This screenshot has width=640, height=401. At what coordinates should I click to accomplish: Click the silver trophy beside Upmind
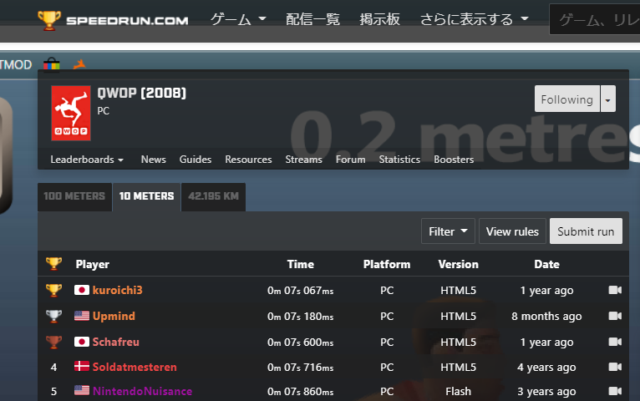pyautogui.click(x=53, y=316)
